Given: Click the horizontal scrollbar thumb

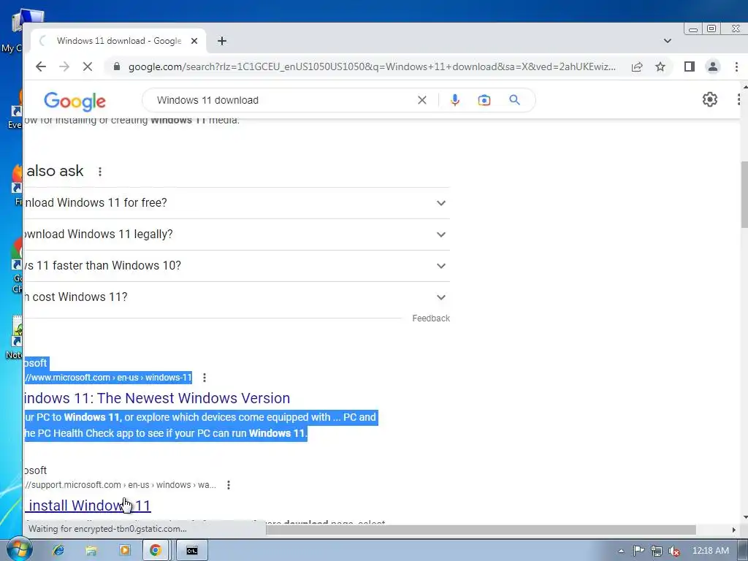Looking at the screenshot, I should point(481,530).
